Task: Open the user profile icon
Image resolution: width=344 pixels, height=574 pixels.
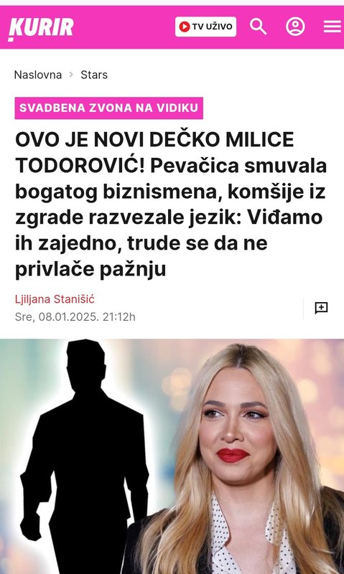Action: [295, 27]
